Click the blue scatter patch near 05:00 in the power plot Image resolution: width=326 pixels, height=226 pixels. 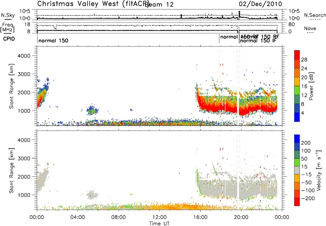point(92,110)
